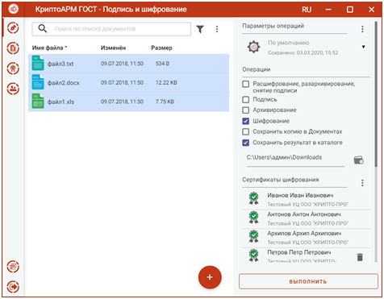
Task: Enable the Архивирование checkbox
Action: (245, 110)
